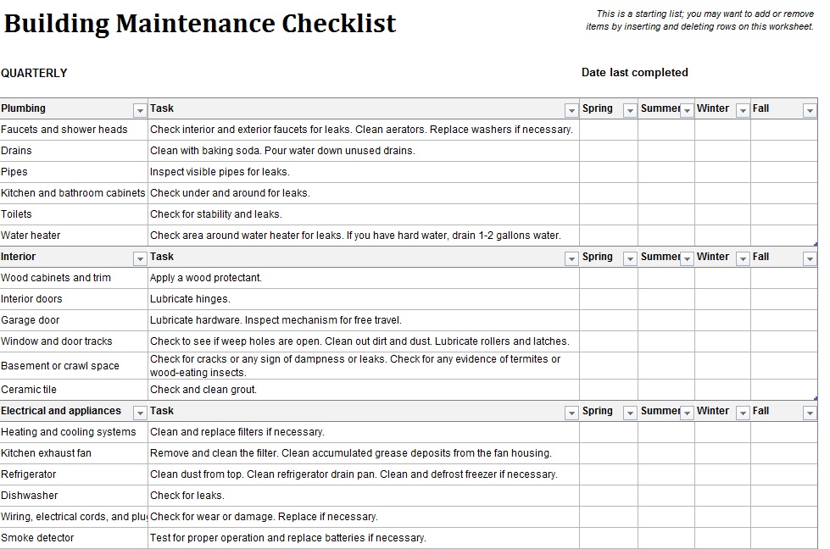830x549 pixels.
Task: Open the Plumbing header filter dropdown
Action: click(x=141, y=108)
